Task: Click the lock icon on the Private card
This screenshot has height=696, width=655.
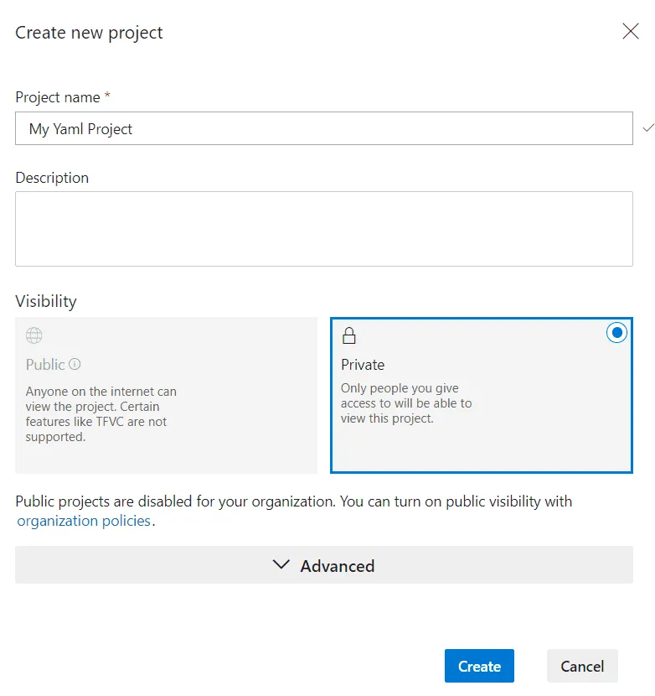Action: (349, 335)
